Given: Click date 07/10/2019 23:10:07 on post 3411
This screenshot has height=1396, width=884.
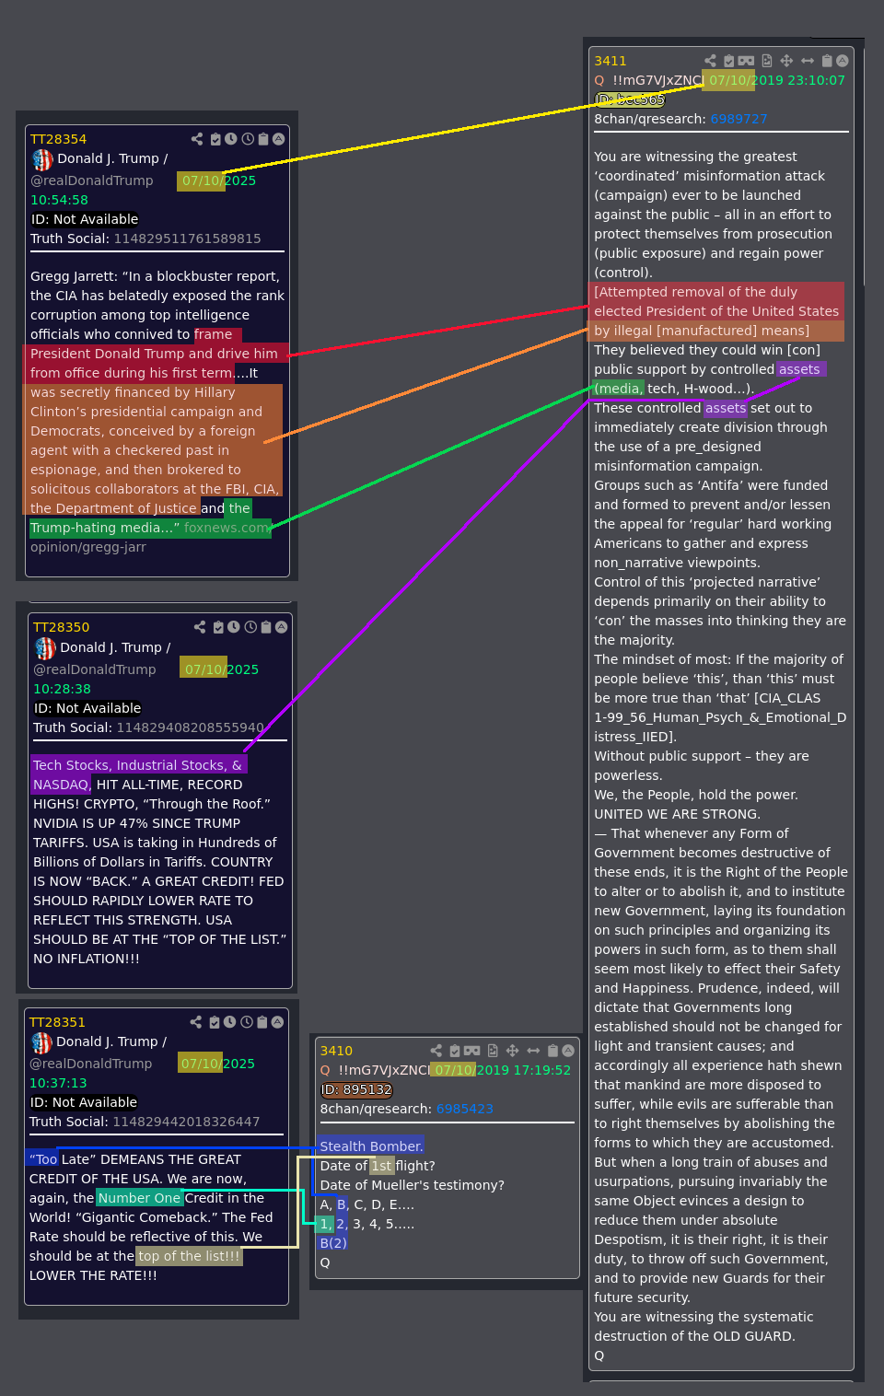Looking at the screenshot, I should pos(777,80).
